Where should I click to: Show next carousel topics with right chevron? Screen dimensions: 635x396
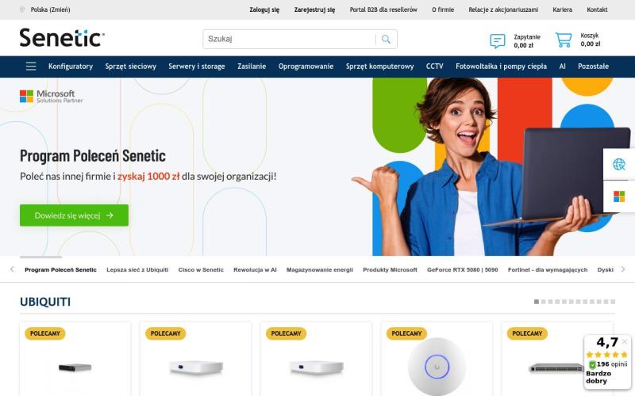623,269
